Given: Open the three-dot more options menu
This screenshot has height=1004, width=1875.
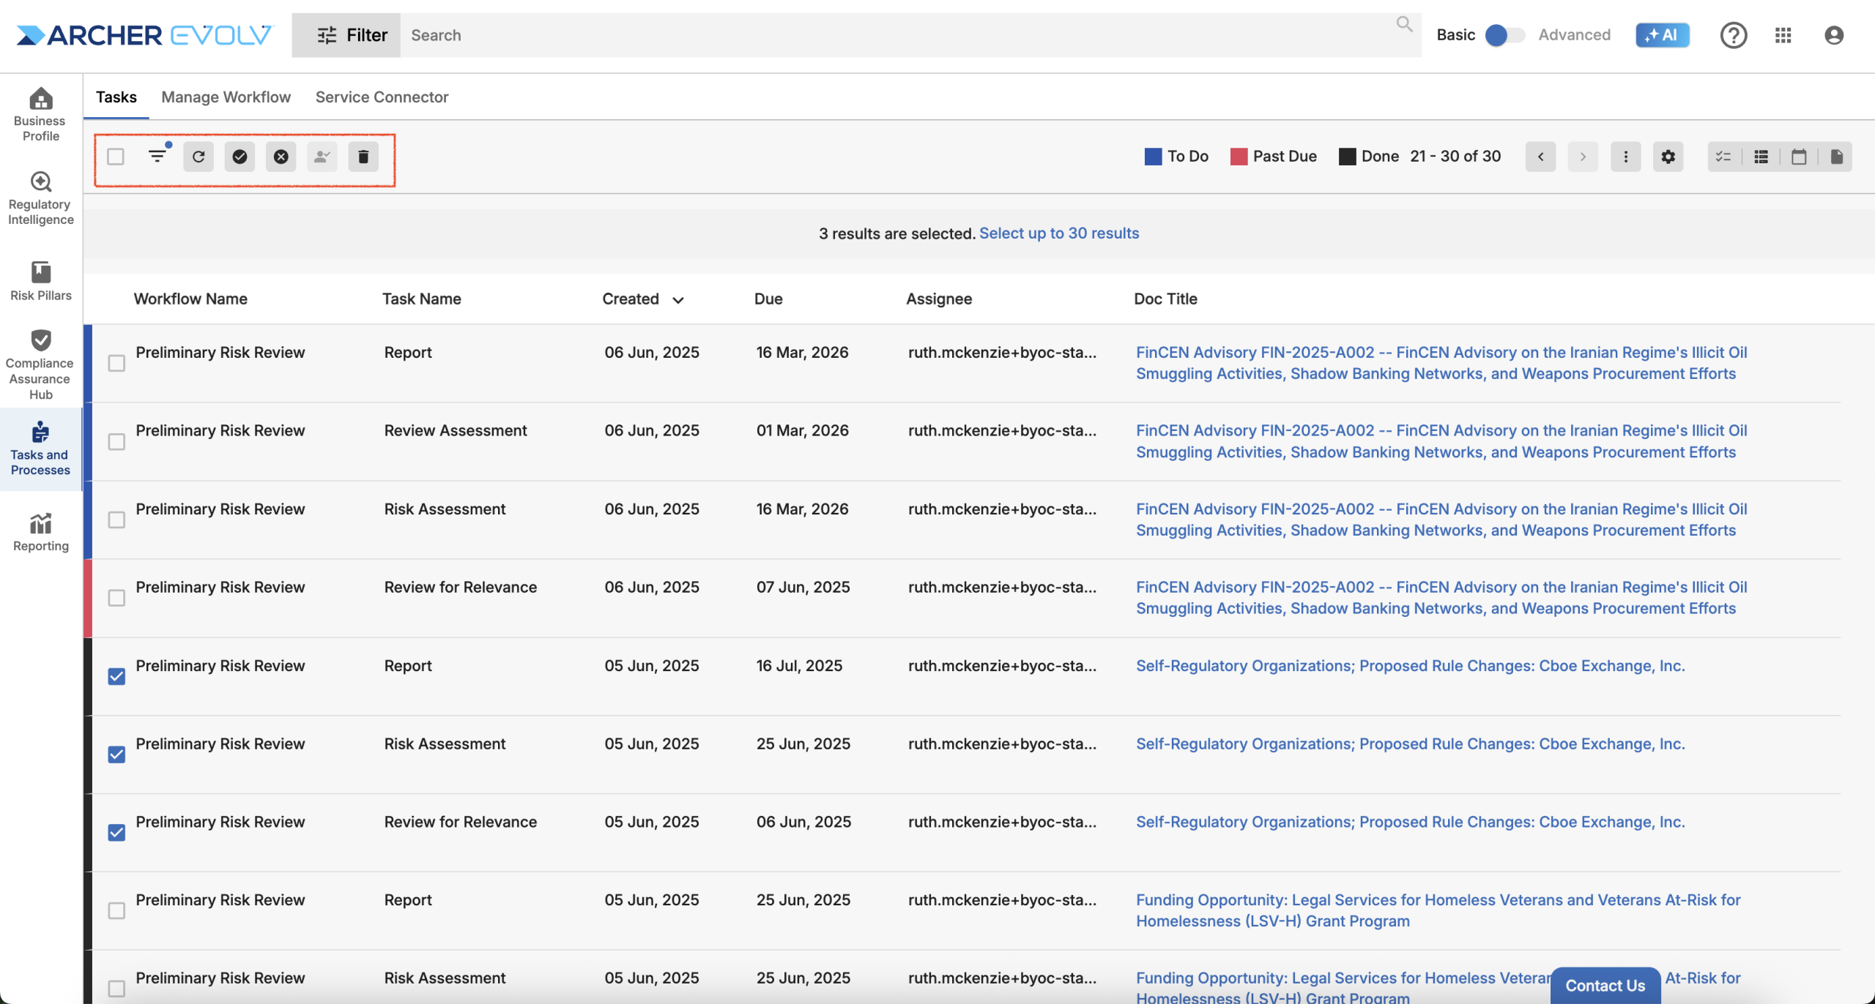Looking at the screenshot, I should [1625, 157].
